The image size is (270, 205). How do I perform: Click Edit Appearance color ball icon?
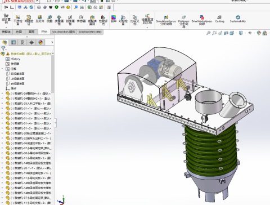click(x=259, y=33)
